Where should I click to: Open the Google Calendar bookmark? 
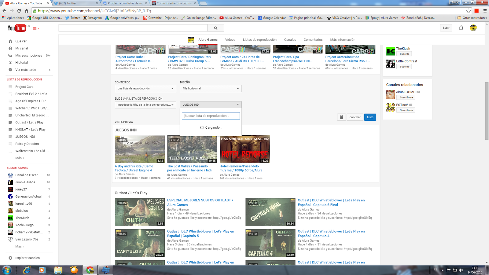pyautogui.click(x=272, y=18)
